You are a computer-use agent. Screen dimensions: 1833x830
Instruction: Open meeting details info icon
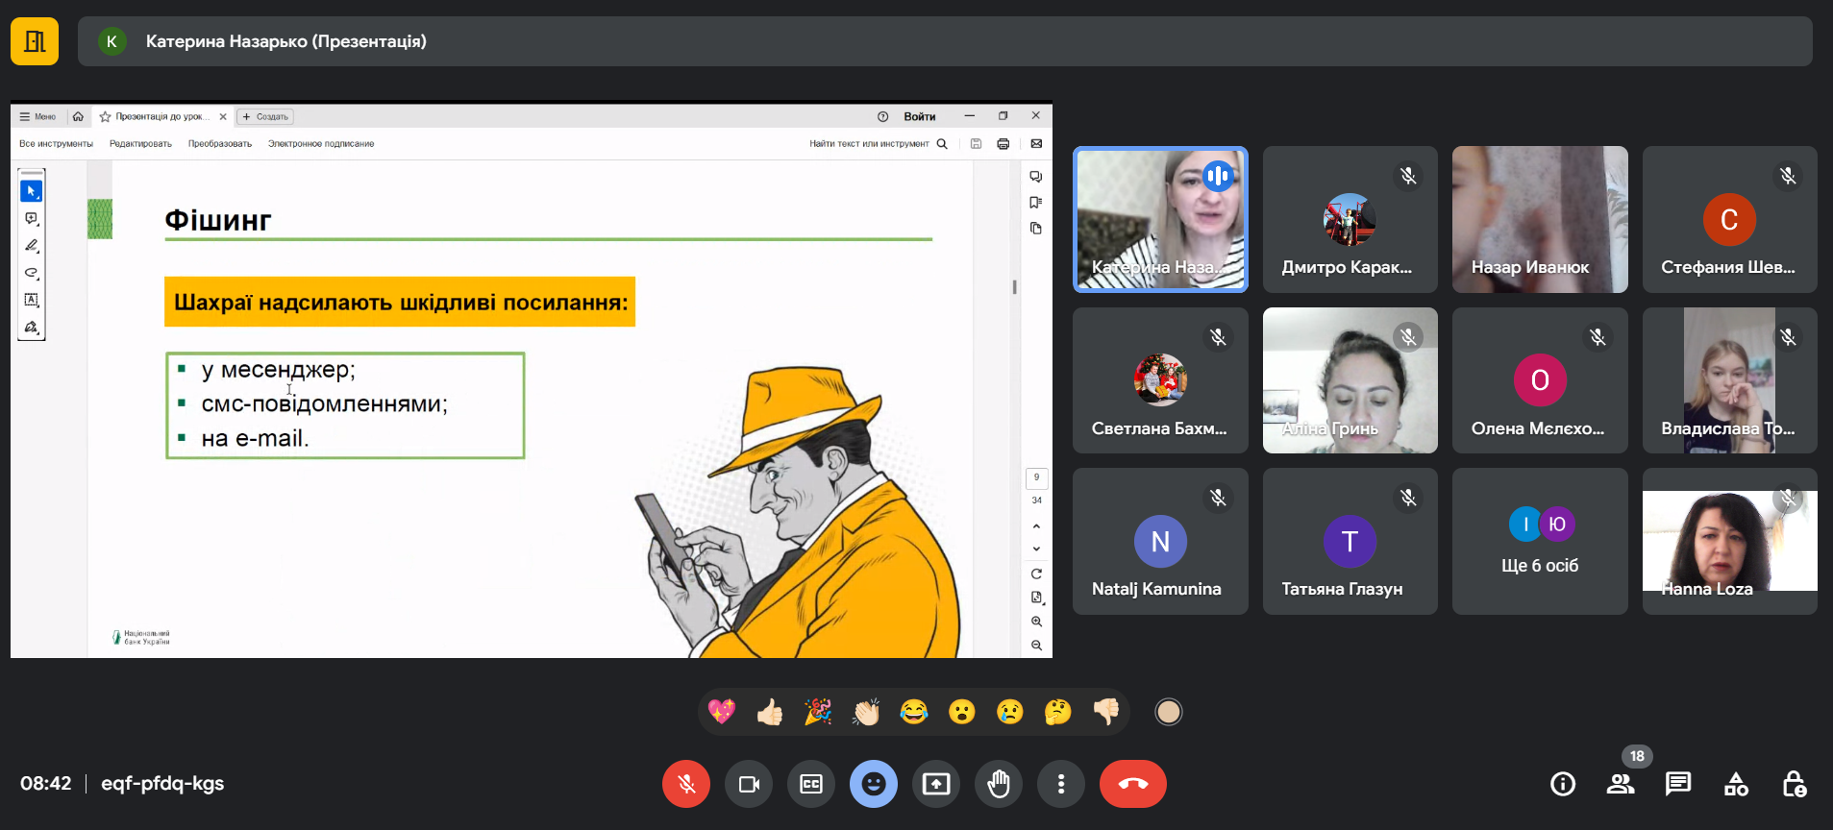(1563, 784)
